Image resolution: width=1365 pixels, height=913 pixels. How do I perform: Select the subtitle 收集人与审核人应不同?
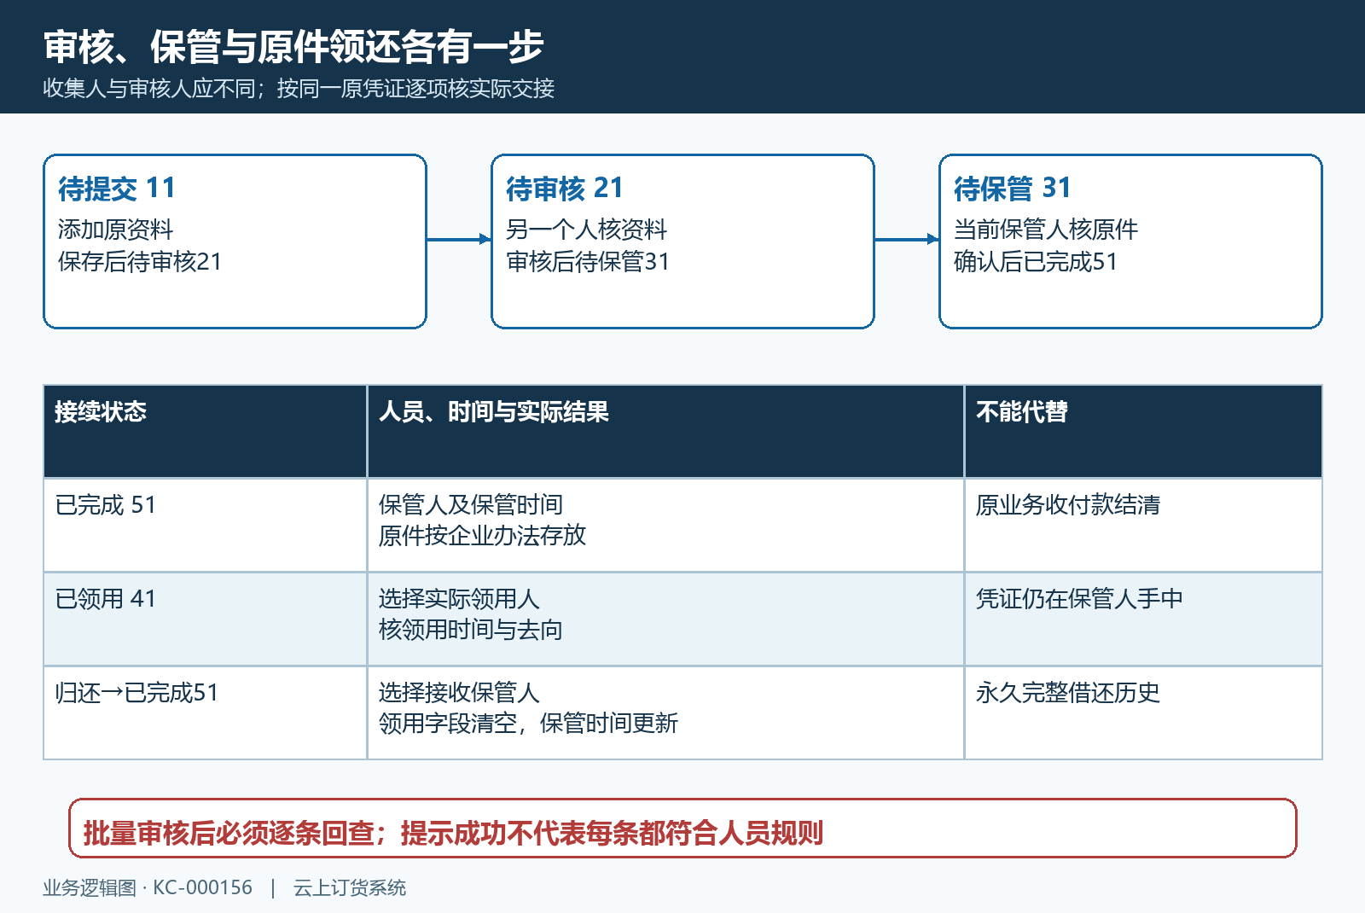point(149,88)
